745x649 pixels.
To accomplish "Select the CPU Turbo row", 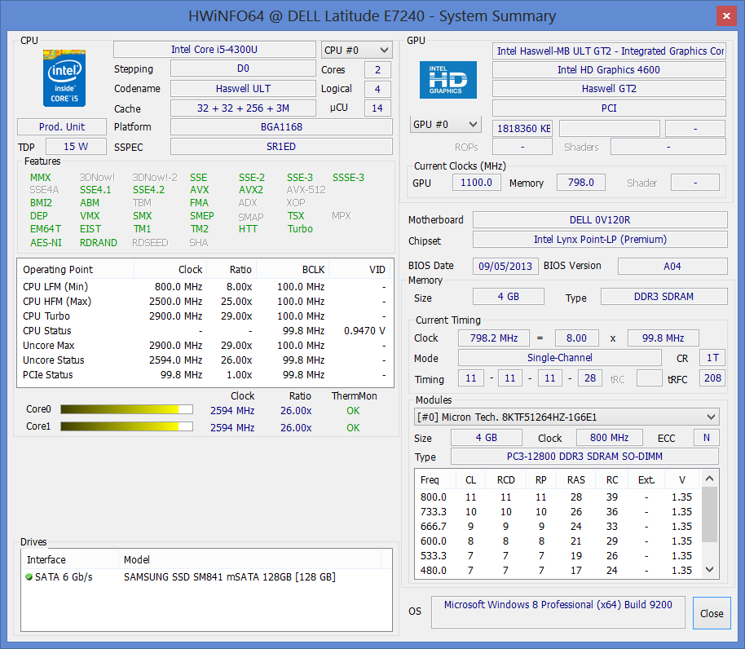I will (x=205, y=316).
